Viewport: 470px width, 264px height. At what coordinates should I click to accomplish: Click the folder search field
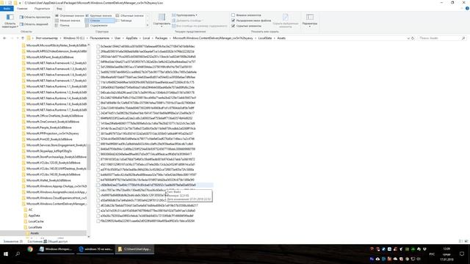(x=442, y=38)
